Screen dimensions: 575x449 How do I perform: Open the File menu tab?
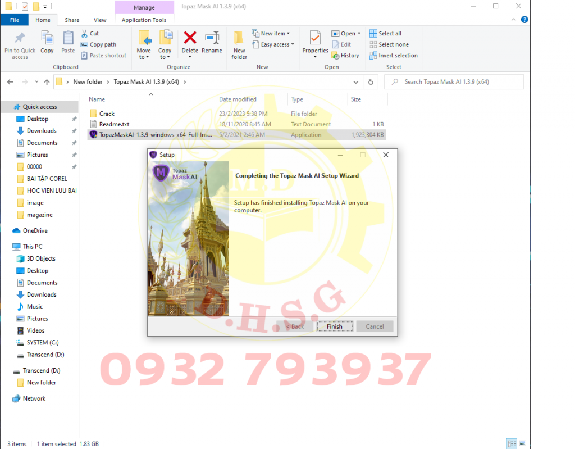pyautogui.click(x=14, y=20)
